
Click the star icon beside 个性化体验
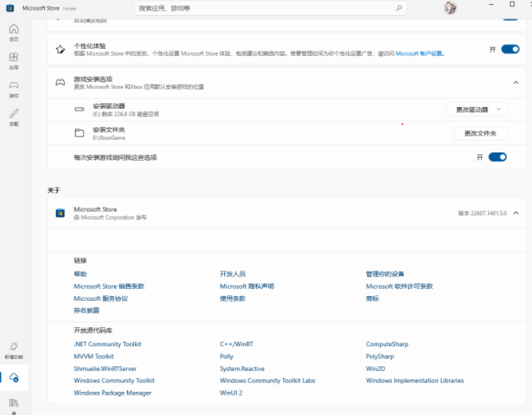click(x=61, y=49)
